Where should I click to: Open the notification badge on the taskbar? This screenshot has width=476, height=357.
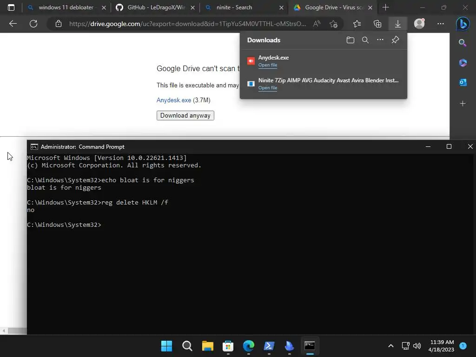tap(463, 345)
